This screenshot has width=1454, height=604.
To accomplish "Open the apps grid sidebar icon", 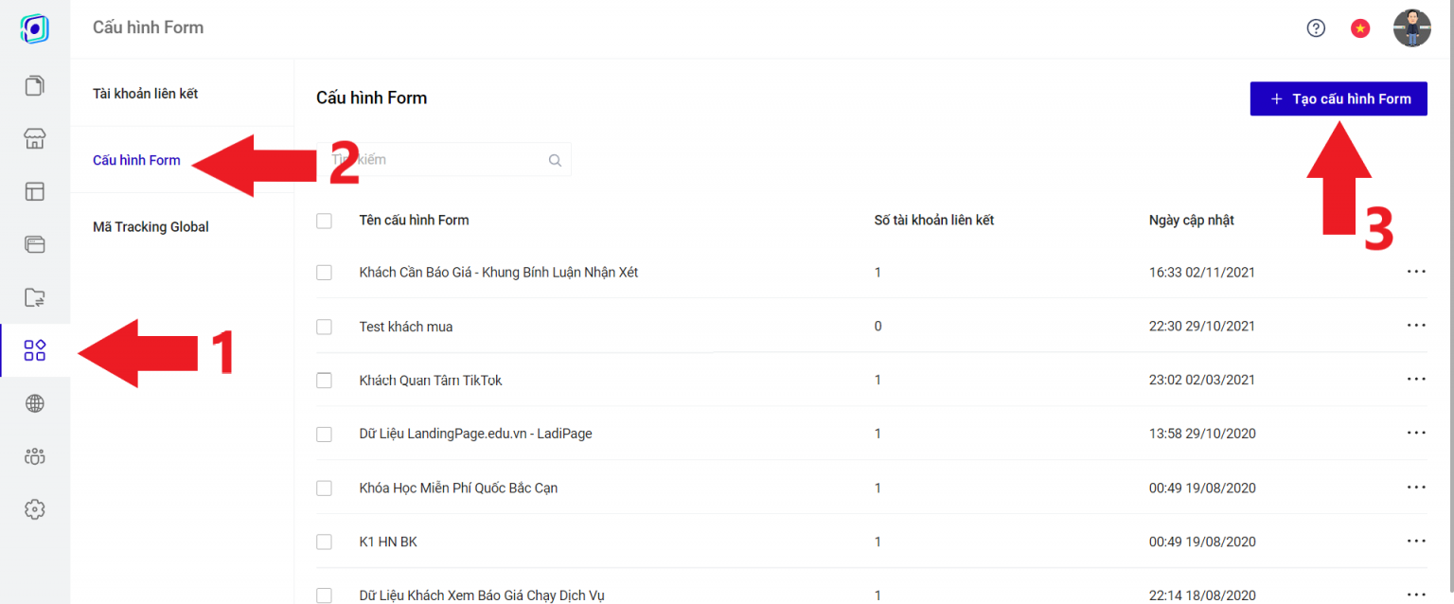I will click(35, 350).
